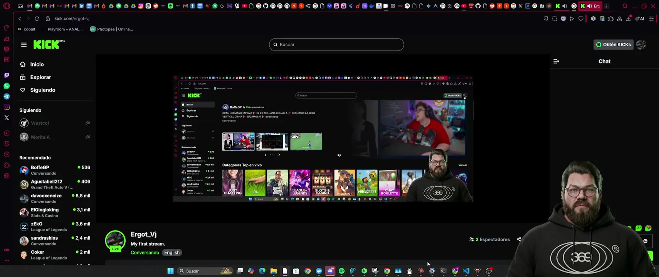Image resolution: width=659 pixels, height=277 pixels.
Task: Open recommended channel Agustabell212
Action: coord(55,184)
